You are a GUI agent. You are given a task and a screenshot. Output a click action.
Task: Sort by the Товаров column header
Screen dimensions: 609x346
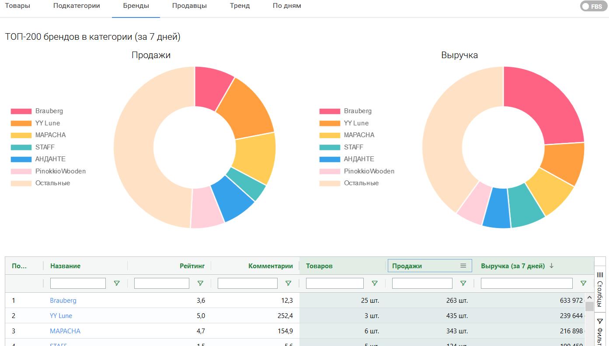[319, 266]
